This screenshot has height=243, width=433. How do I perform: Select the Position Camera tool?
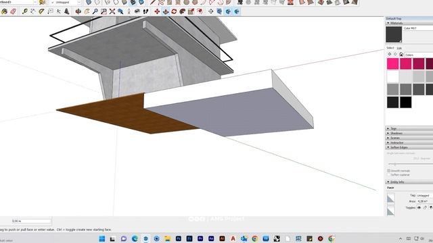(129, 11)
